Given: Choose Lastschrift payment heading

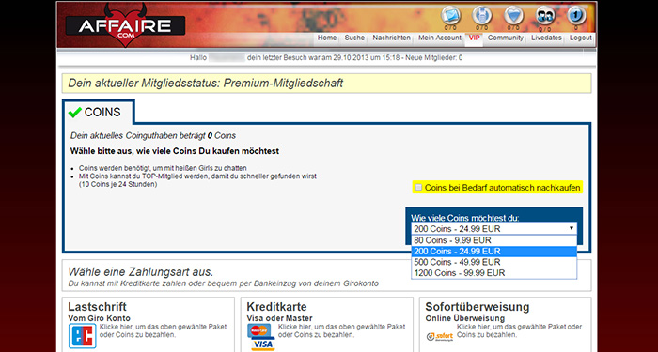Looking at the screenshot, I should pos(98,307).
